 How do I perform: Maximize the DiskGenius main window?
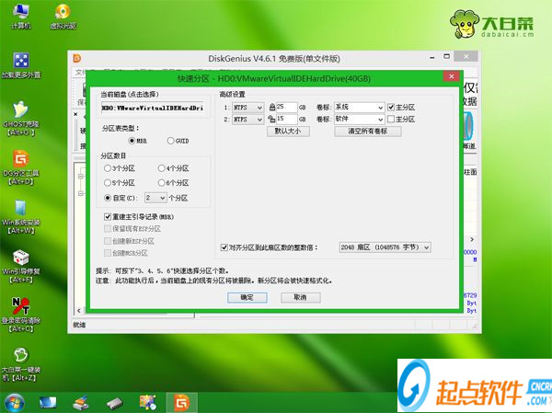447,57
